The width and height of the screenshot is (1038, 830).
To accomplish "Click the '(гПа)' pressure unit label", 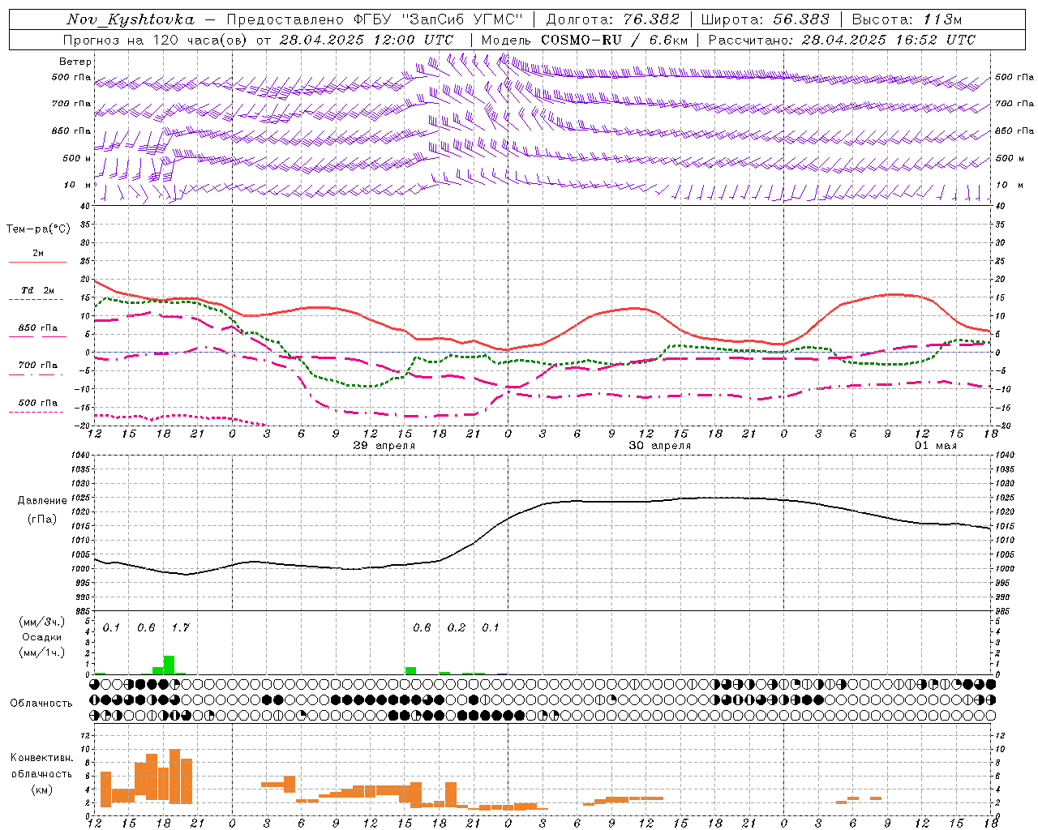I will [42, 520].
